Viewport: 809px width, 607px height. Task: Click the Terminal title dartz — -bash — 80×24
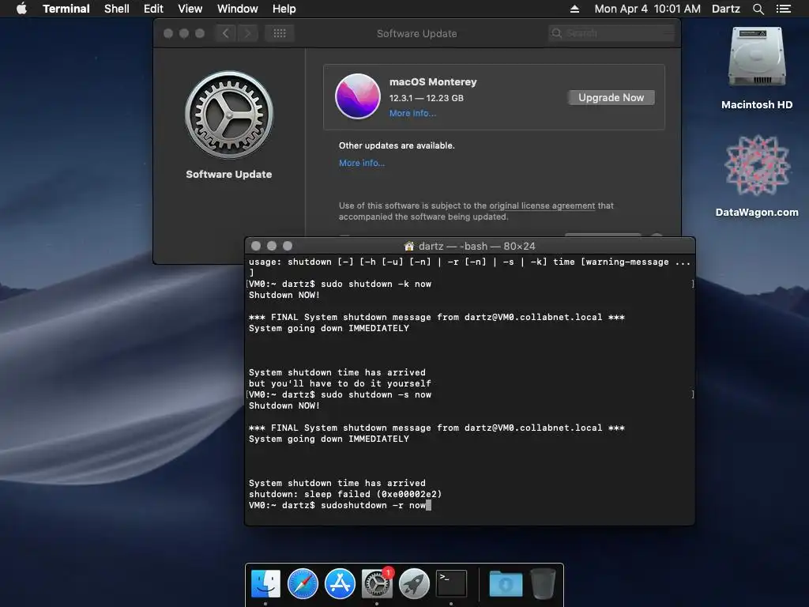click(x=476, y=246)
